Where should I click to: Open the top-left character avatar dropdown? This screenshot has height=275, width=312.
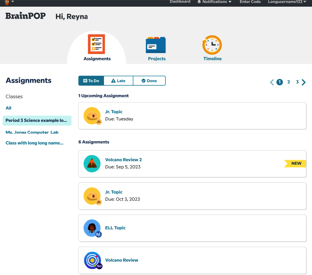coord(9,2)
